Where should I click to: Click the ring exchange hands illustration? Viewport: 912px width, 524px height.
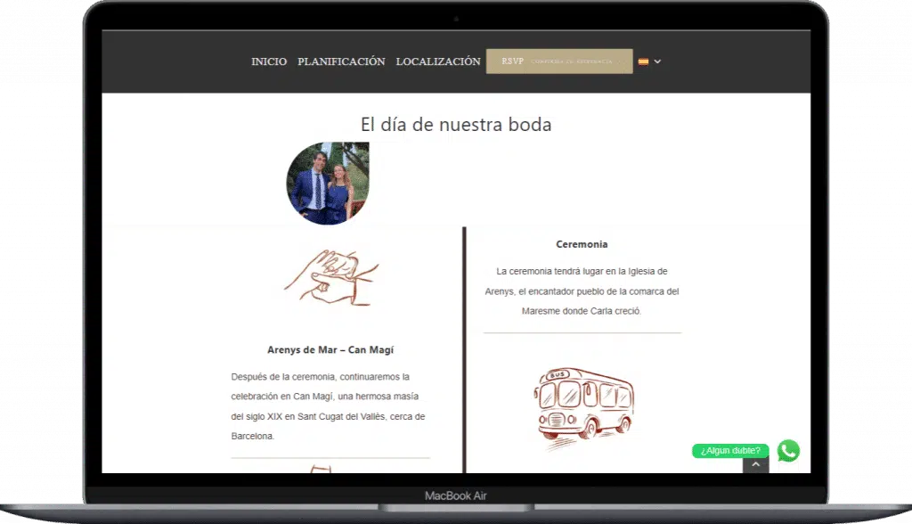(x=330, y=277)
